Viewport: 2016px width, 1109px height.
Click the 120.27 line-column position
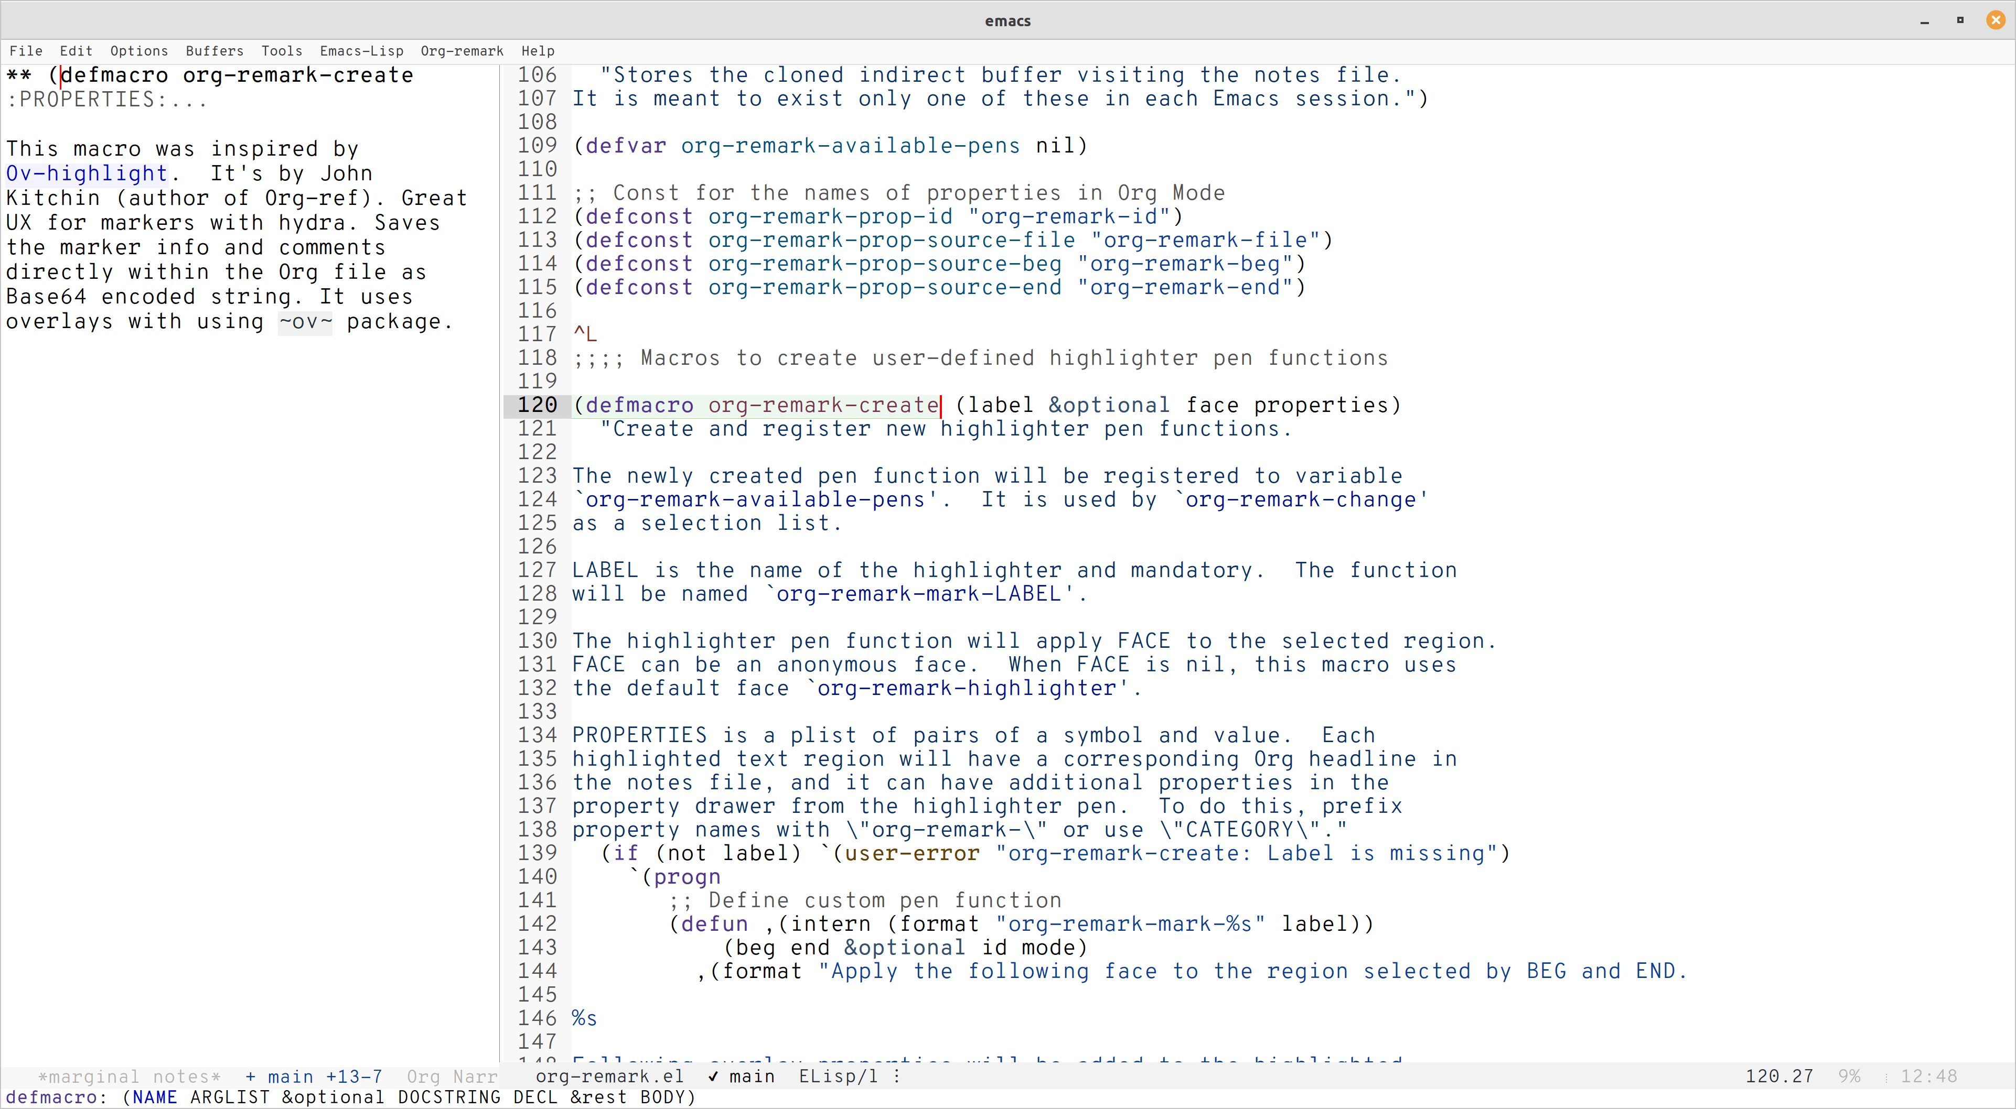click(x=1779, y=1076)
